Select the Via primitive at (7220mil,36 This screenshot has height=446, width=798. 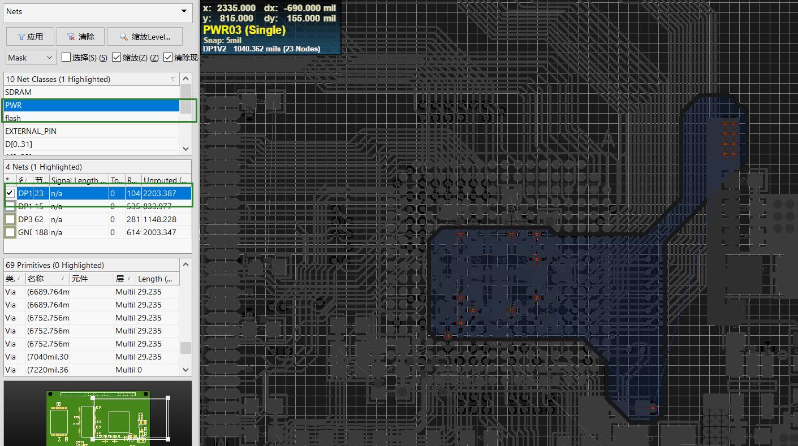click(x=92, y=370)
